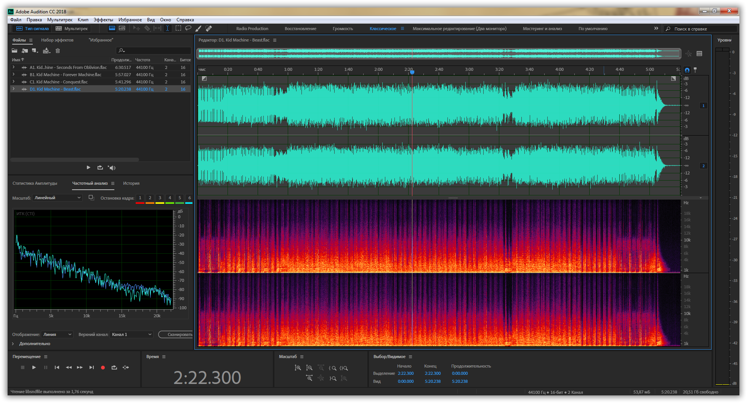
Task: Click frame hold button 4
Action: pyautogui.click(x=170, y=198)
